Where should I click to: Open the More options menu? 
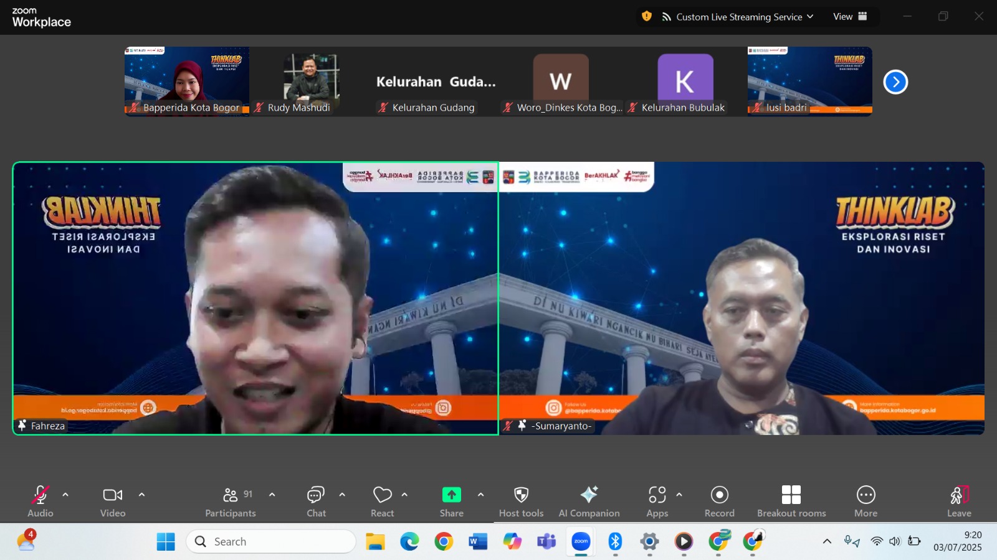click(x=866, y=502)
